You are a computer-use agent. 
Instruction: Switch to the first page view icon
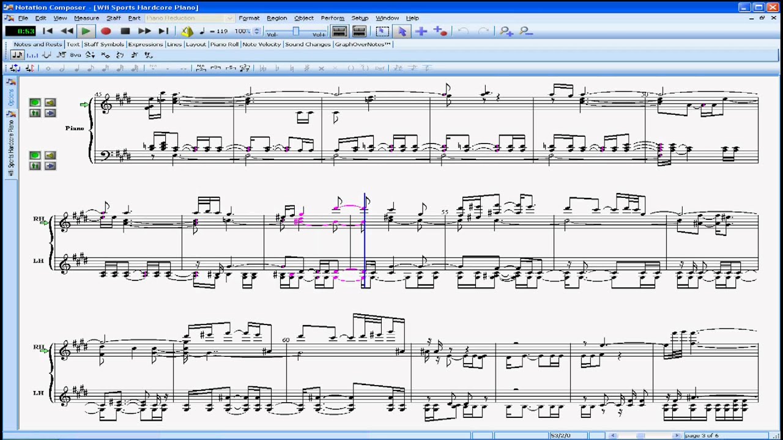click(x=340, y=31)
